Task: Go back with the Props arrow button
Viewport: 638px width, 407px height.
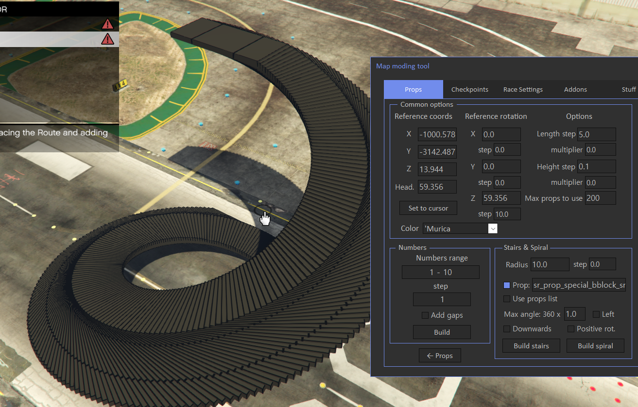Action: coord(440,356)
